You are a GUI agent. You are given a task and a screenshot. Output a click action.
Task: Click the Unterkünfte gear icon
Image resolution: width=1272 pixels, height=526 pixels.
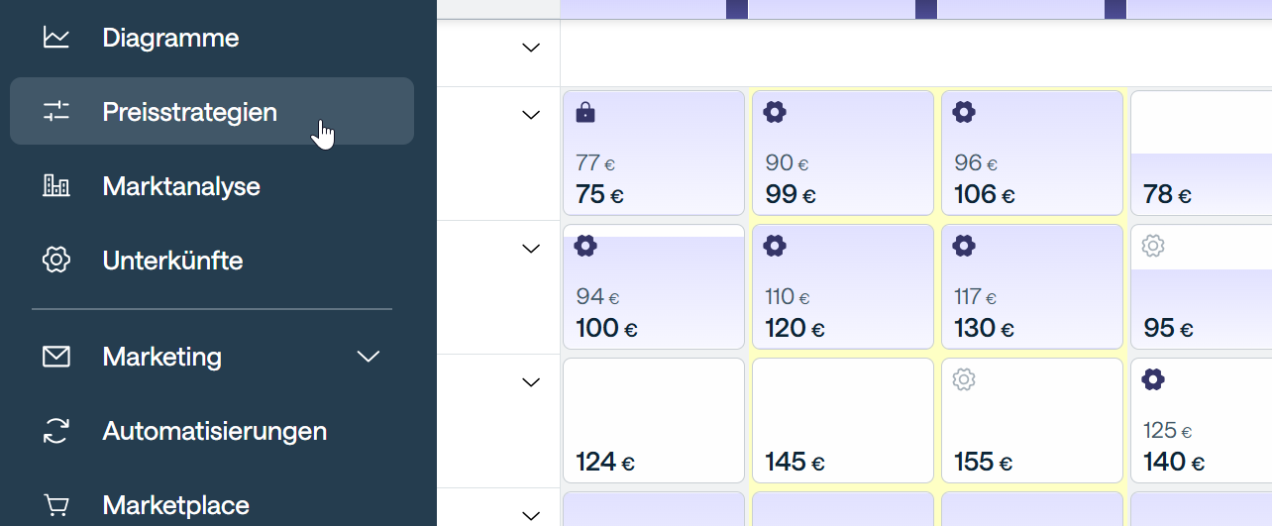pos(56,261)
